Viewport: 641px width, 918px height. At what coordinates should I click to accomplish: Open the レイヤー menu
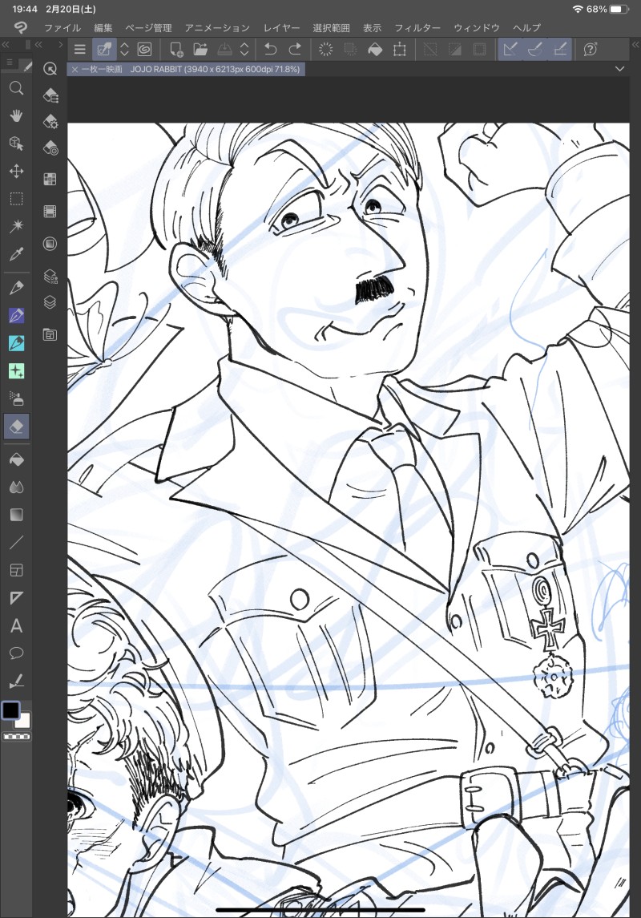click(x=281, y=28)
